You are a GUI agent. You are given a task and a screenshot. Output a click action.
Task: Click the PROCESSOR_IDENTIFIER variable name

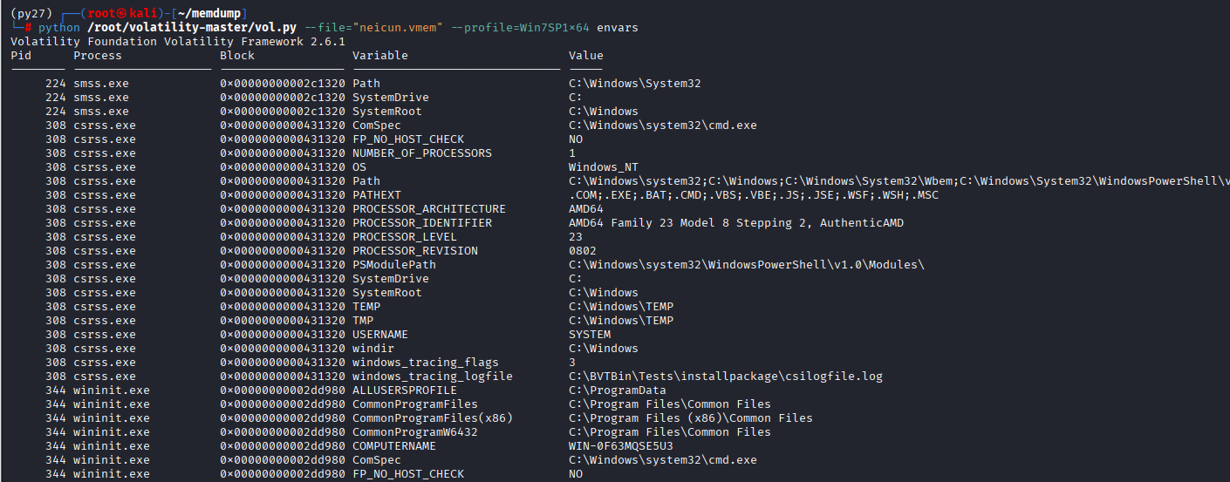click(422, 223)
